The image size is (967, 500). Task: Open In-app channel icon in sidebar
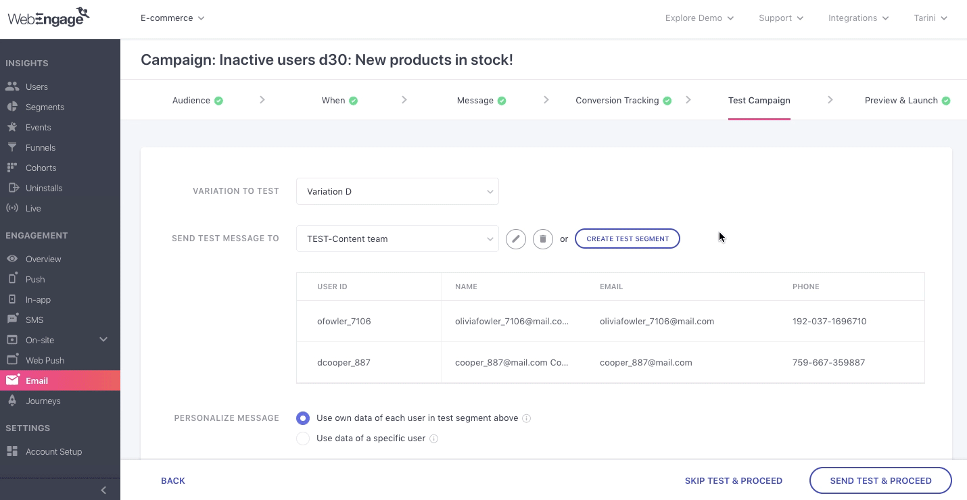point(12,299)
